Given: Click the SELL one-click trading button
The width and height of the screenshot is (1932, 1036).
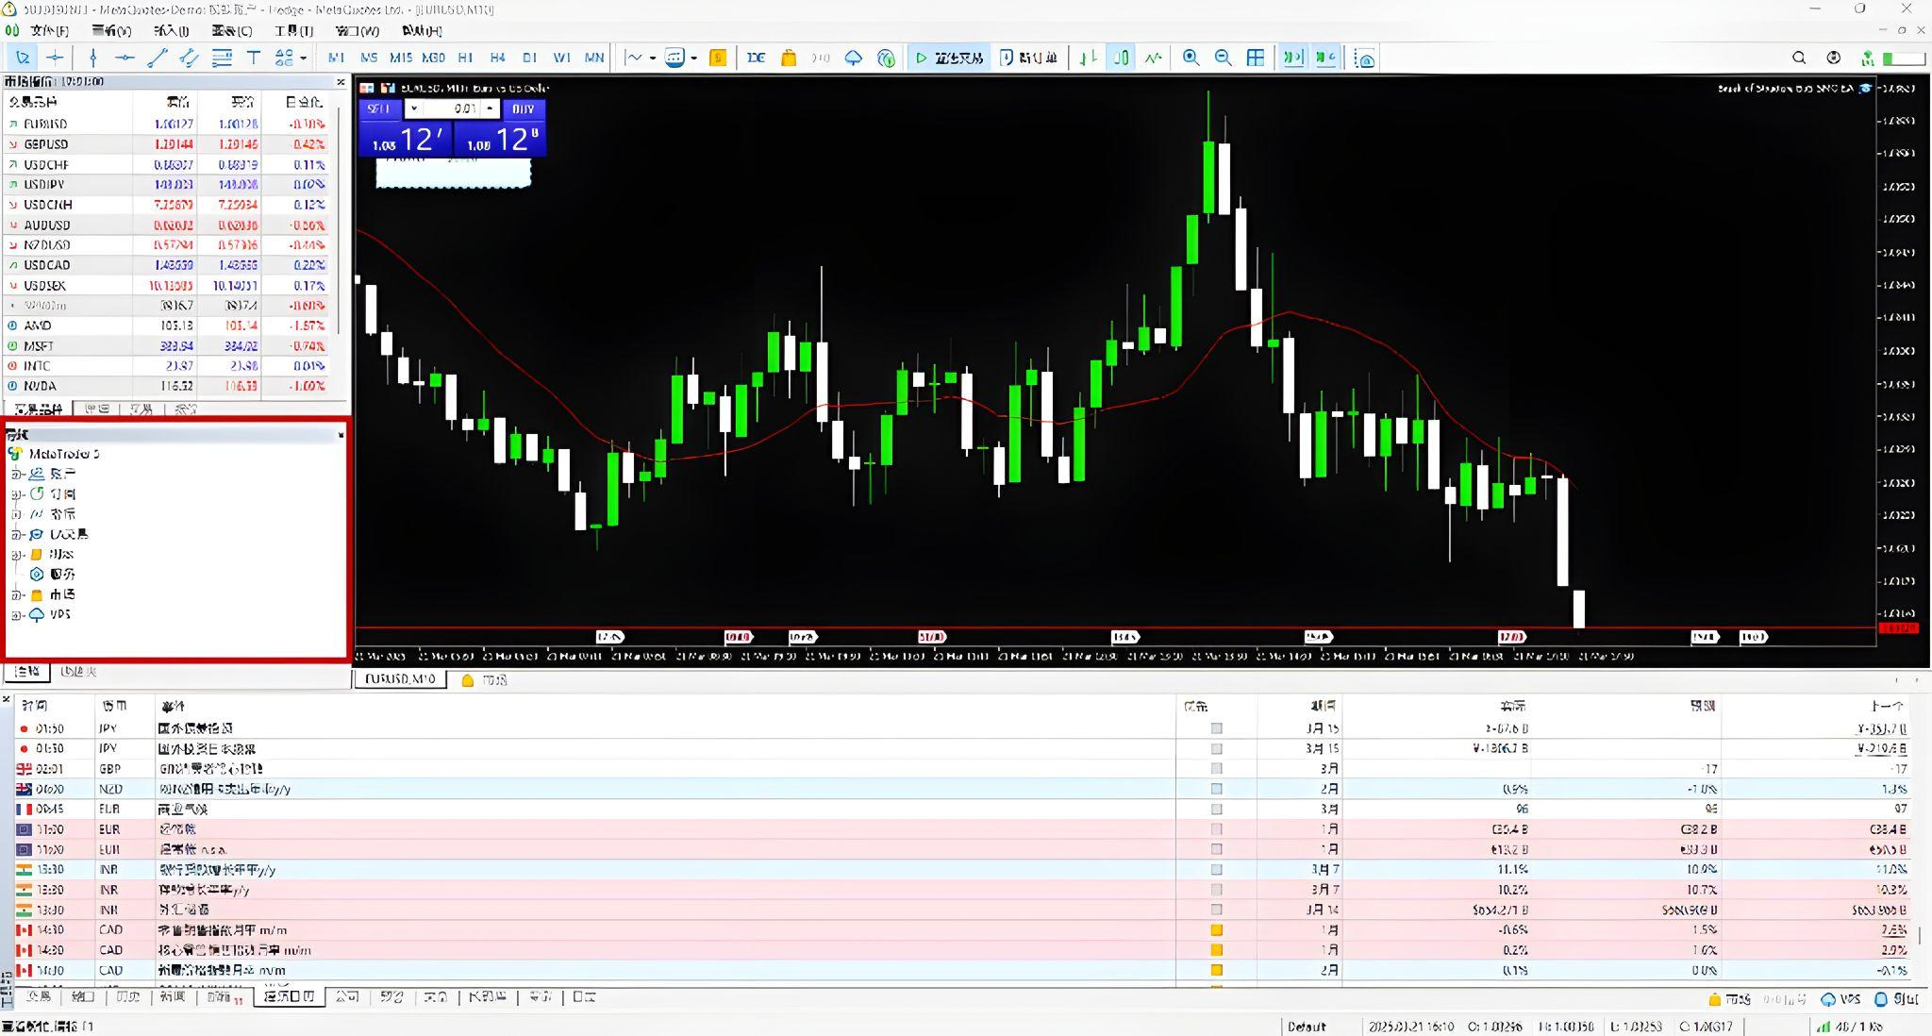Looking at the screenshot, I should tap(379, 109).
